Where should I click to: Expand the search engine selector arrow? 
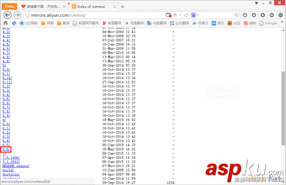point(197,15)
